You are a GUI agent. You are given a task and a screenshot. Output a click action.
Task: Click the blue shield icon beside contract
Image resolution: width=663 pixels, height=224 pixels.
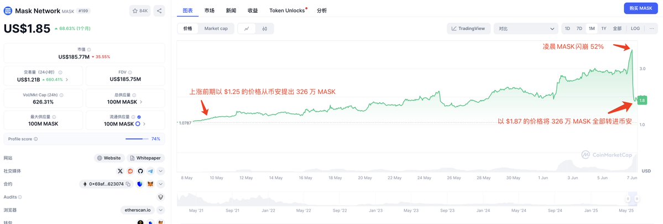(140, 184)
